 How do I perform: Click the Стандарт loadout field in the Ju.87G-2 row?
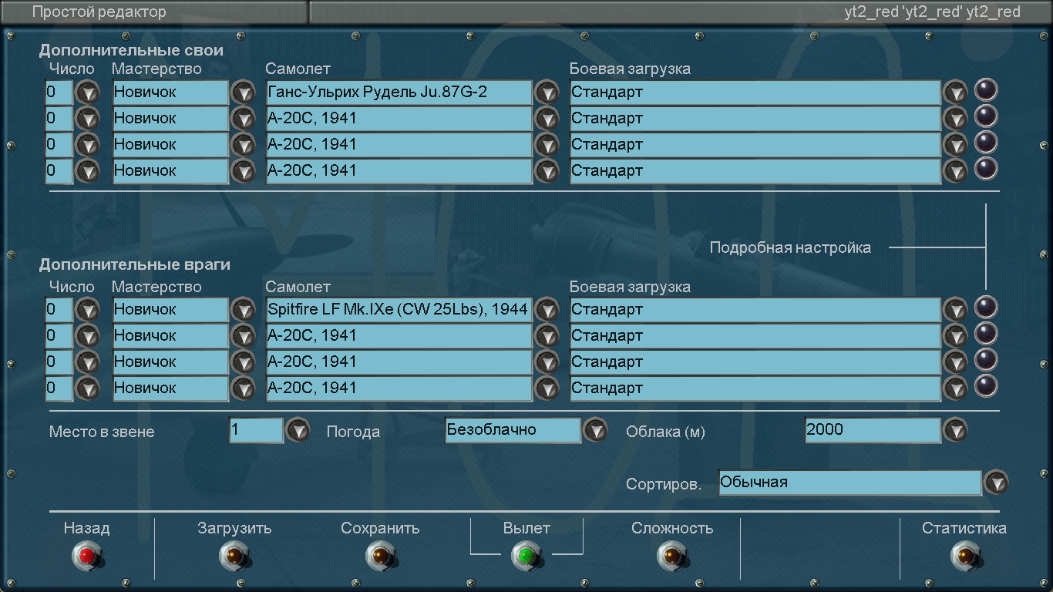(755, 93)
